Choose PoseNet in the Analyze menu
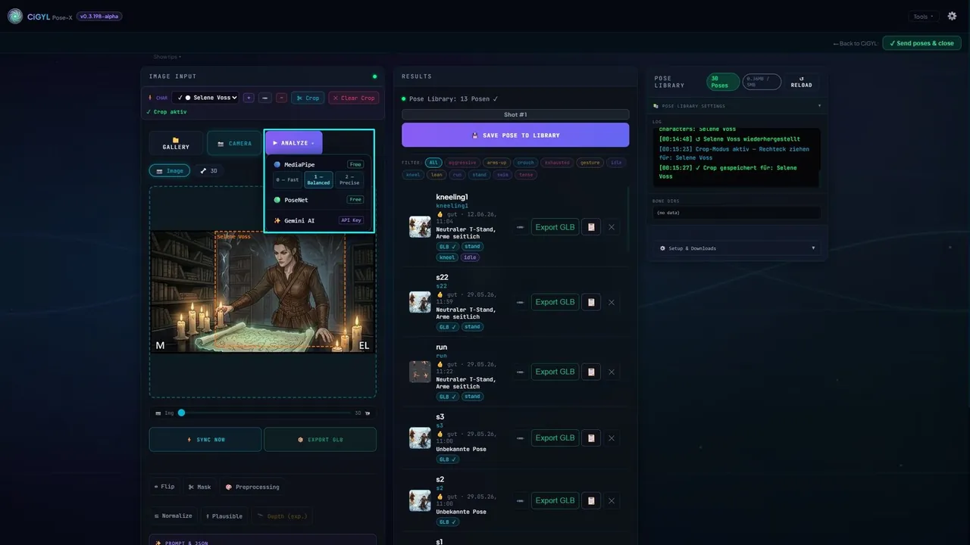Image resolution: width=970 pixels, height=545 pixels. point(318,200)
